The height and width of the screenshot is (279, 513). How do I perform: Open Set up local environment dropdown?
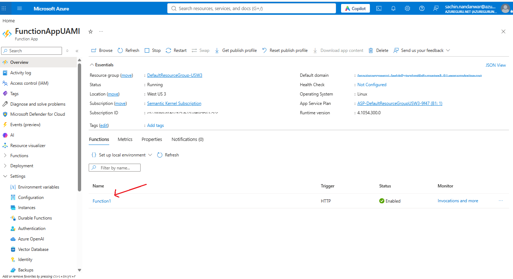pos(121,155)
